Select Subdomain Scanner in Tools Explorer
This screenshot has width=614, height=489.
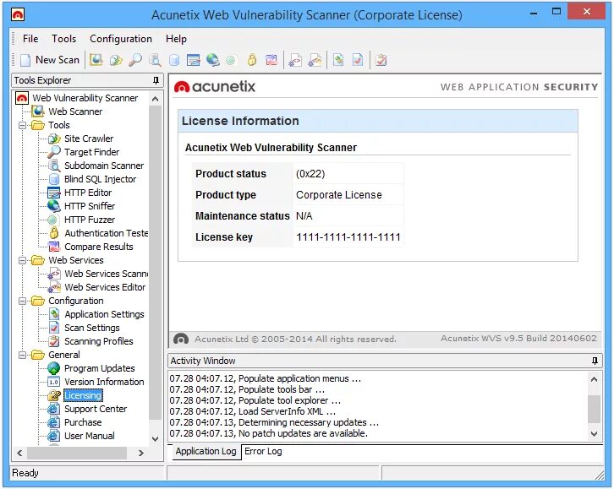[x=104, y=166]
